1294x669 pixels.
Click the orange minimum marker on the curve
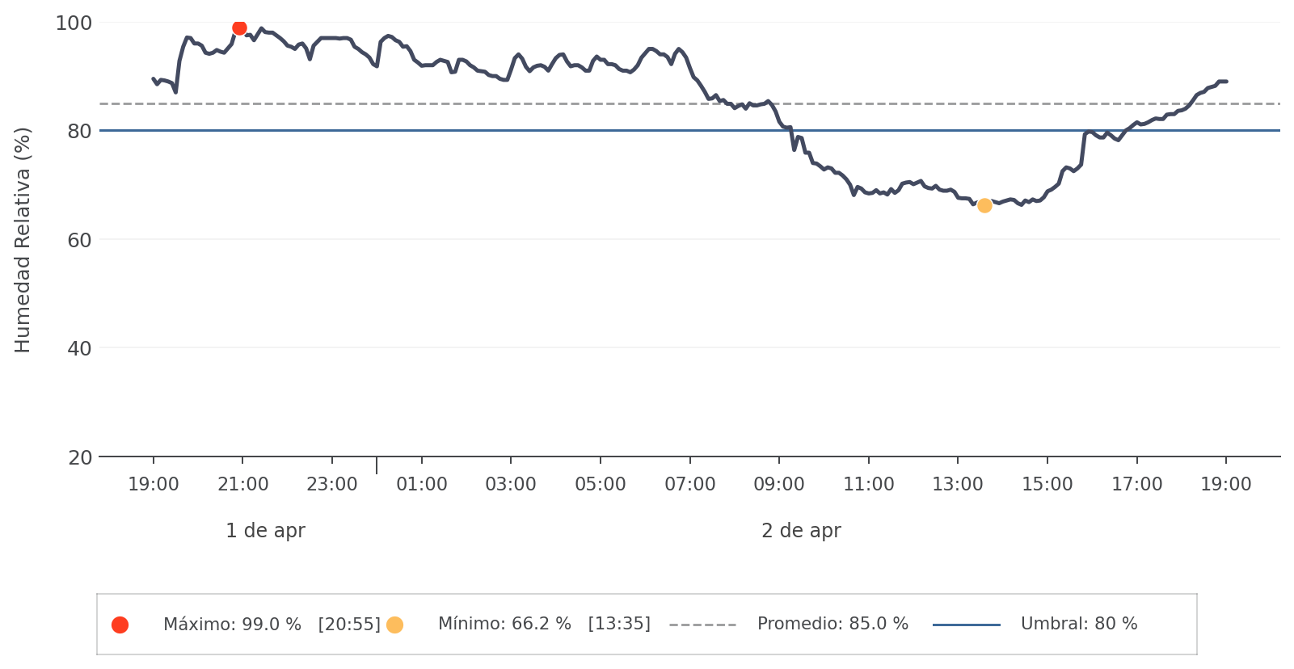click(x=984, y=205)
